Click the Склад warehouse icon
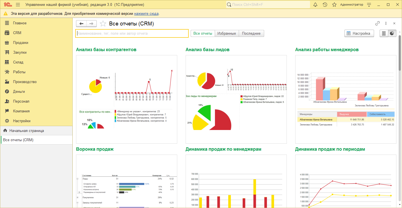The height and width of the screenshot is (208, 402). [x=7, y=62]
